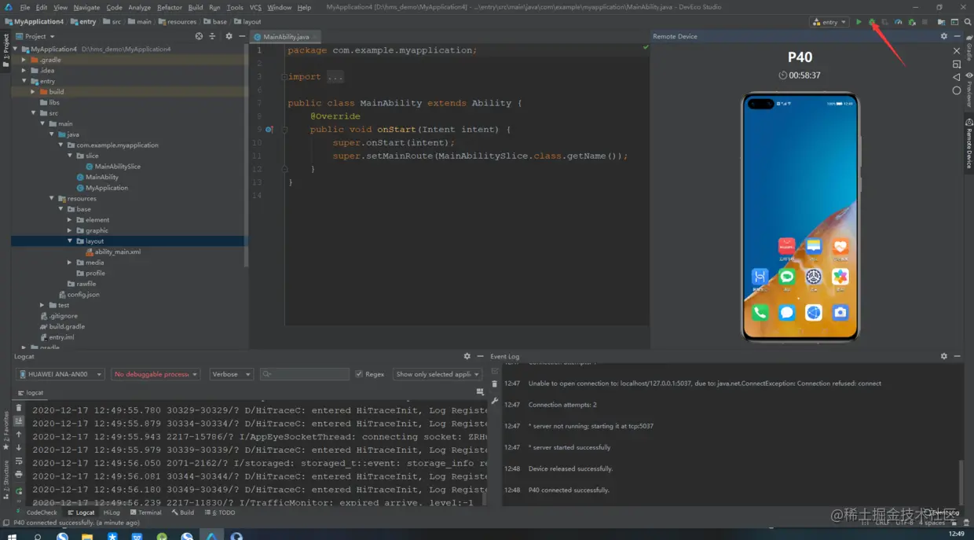Image resolution: width=974 pixels, height=540 pixels.
Task: Tap the remote device home circle button
Action: pyautogui.click(x=957, y=90)
